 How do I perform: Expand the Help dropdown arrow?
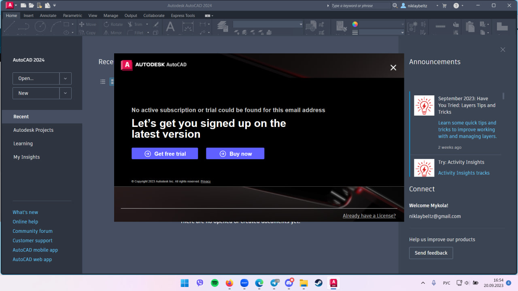click(462, 6)
